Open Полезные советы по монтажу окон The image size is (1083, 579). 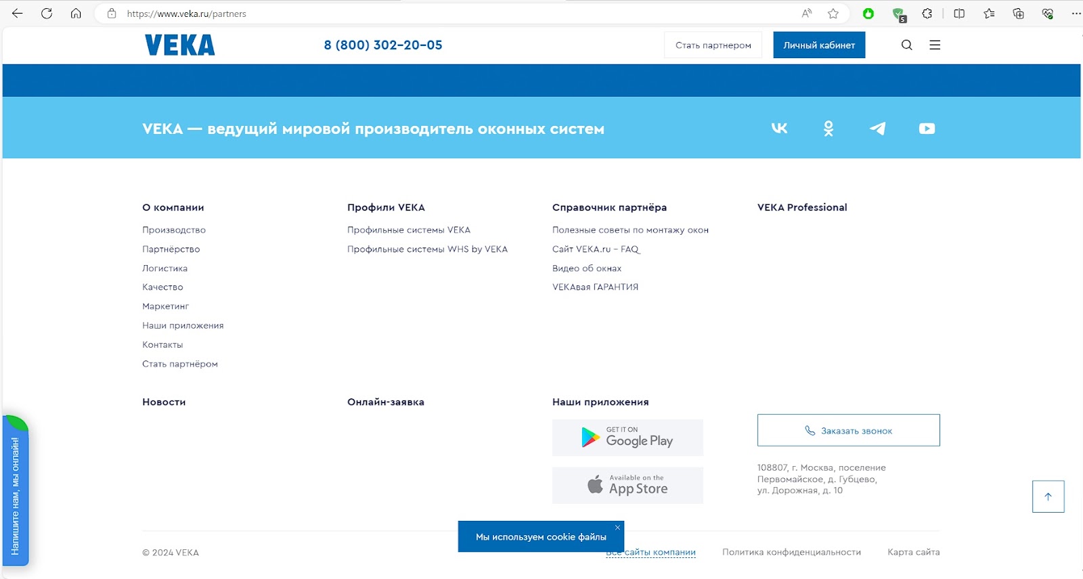click(x=630, y=230)
